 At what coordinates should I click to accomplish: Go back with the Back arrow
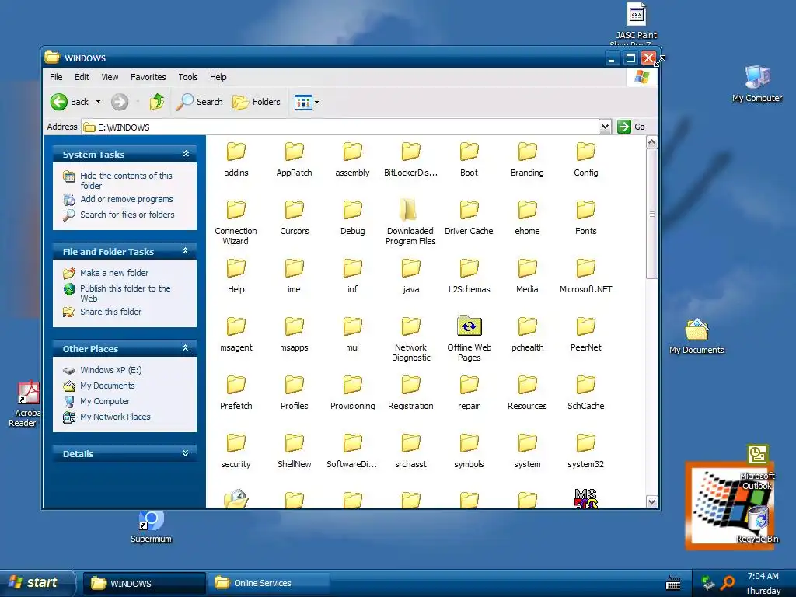pos(69,102)
